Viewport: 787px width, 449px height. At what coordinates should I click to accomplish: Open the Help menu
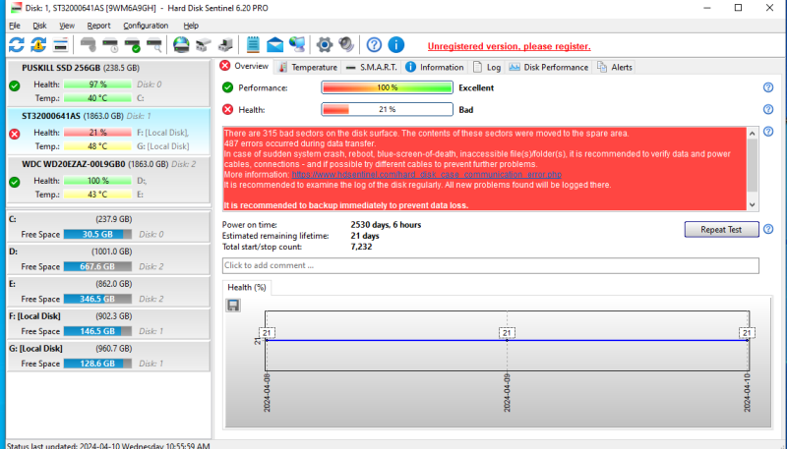click(191, 26)
